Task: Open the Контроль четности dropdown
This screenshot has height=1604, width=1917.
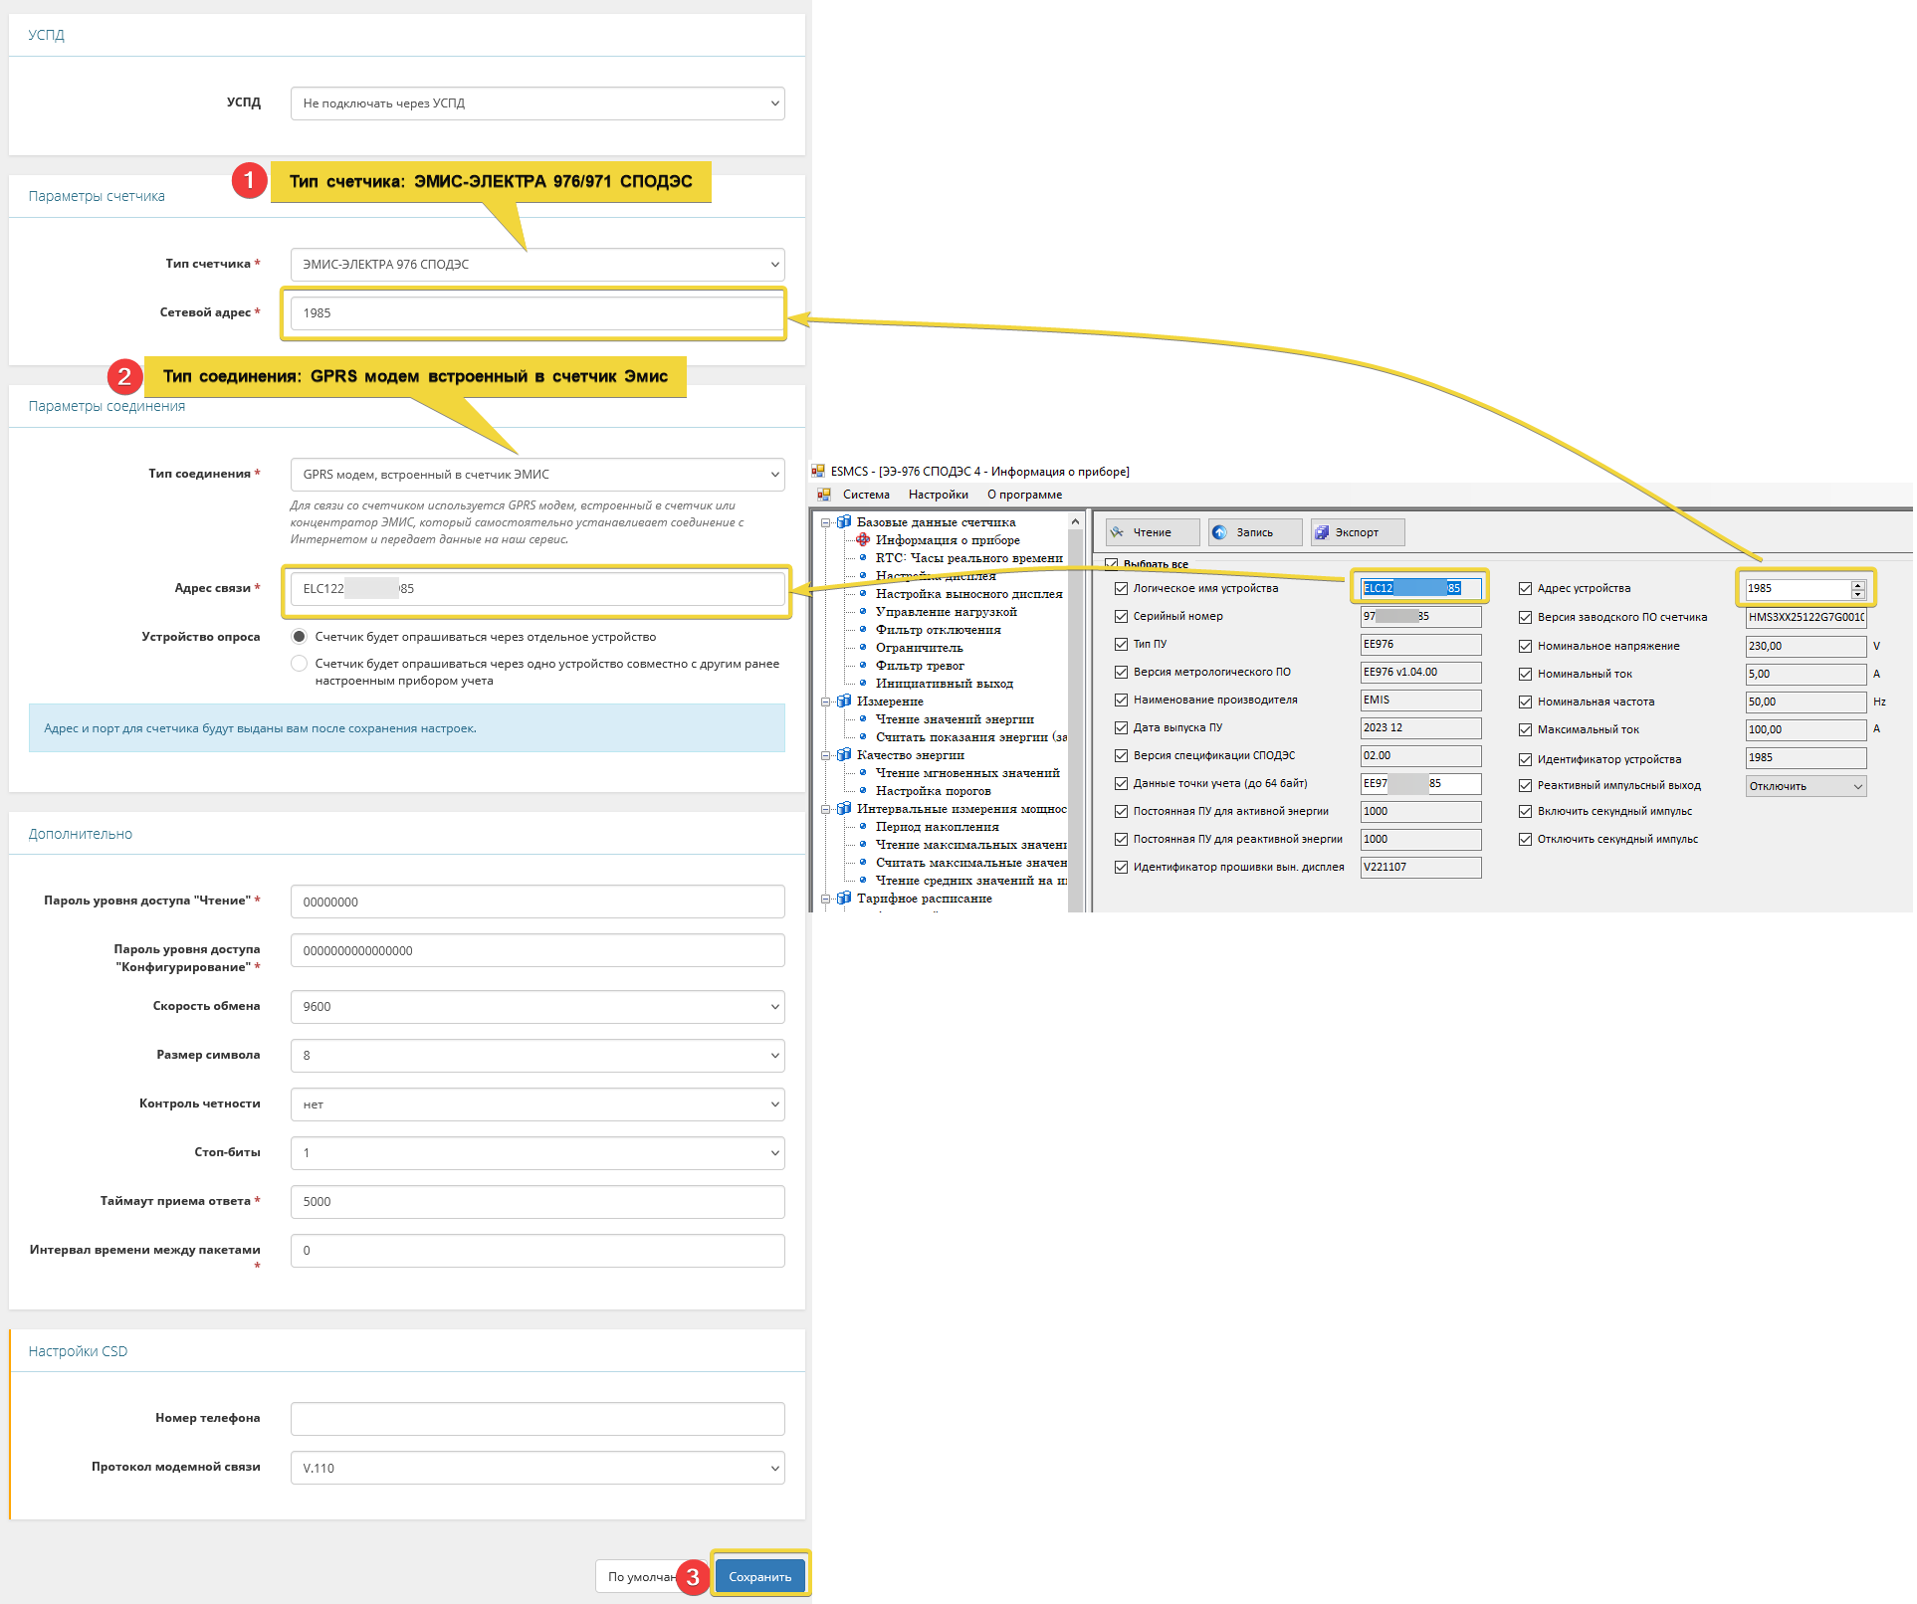Action: pos(537,1104)
